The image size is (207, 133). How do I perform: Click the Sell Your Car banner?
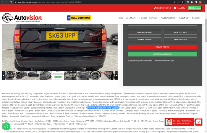79,18
